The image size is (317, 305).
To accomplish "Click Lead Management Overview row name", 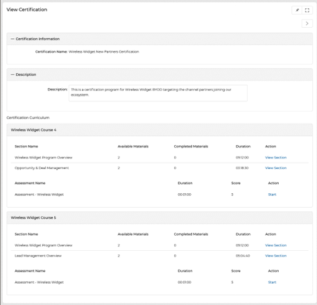I will point(38,256).
